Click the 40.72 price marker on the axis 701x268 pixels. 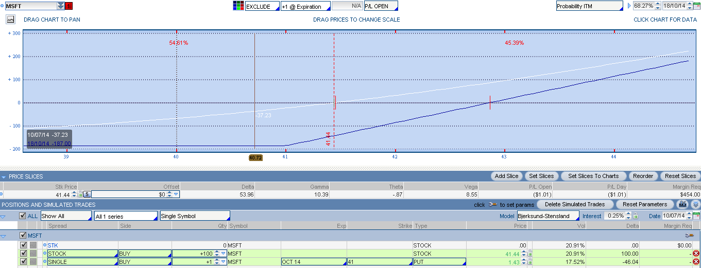(x=255, y=157)
